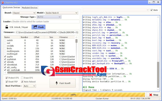Switch to Mediatek Devices tab
The image size is (162, 101).
(30, 8)
